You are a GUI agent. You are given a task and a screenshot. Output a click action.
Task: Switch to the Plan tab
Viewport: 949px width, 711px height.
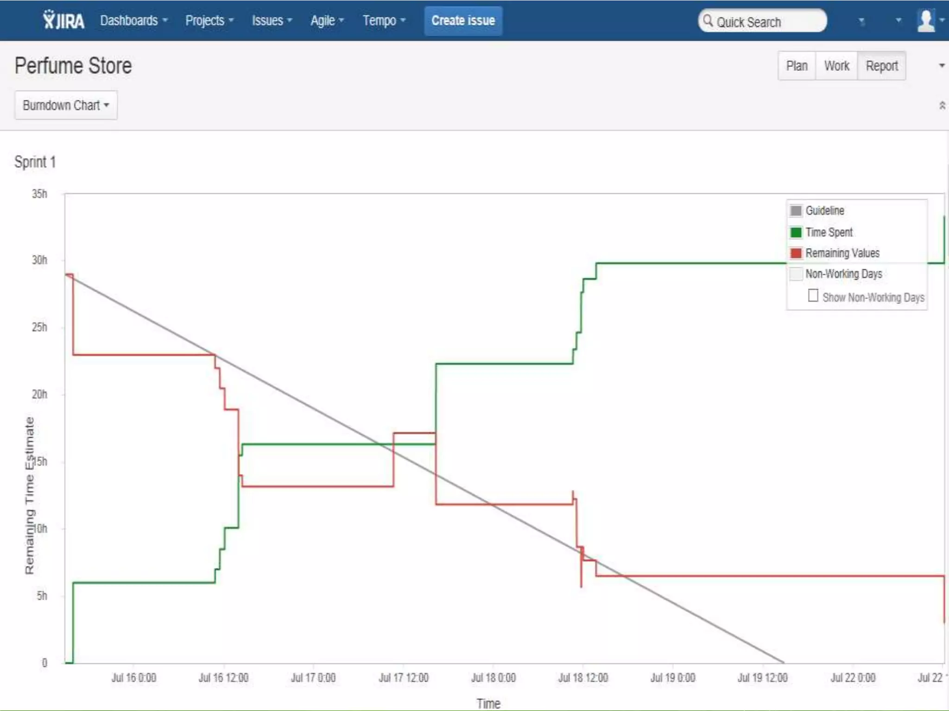(x=797, y=66)
